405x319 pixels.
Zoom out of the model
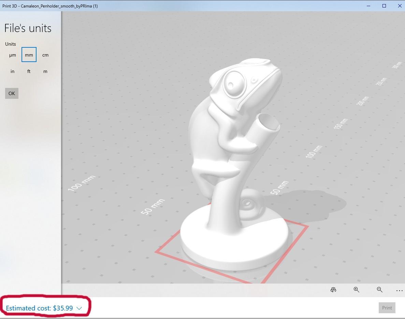coord(379,290)
